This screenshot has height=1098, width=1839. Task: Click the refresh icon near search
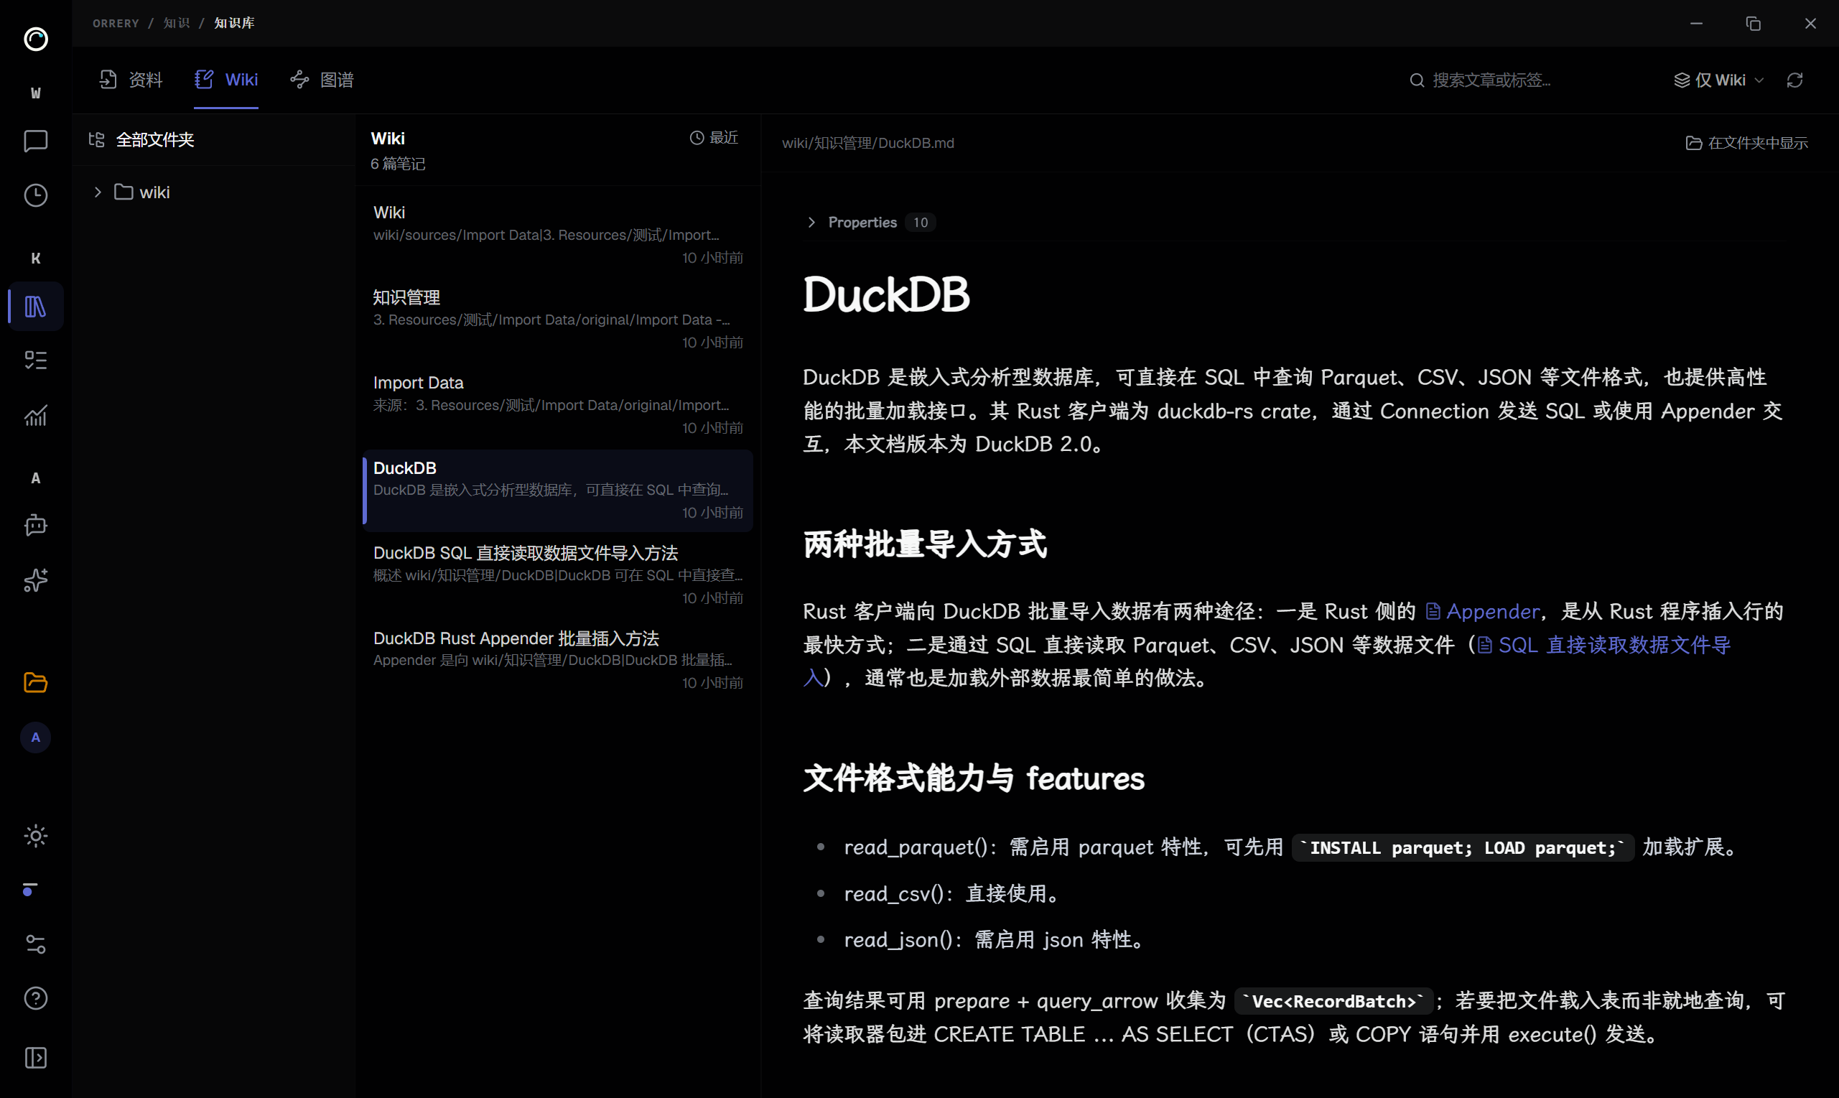pyautogui.click(x=1795, y=80)
